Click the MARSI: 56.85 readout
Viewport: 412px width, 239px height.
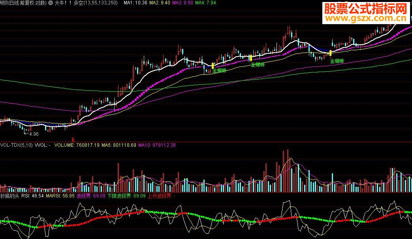pyautogui.click(x=60, y=196)
